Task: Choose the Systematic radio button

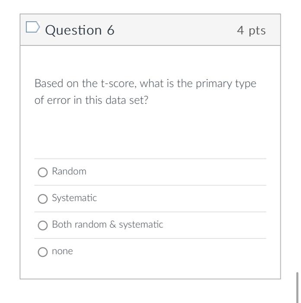Action: [x=43, y=199]
